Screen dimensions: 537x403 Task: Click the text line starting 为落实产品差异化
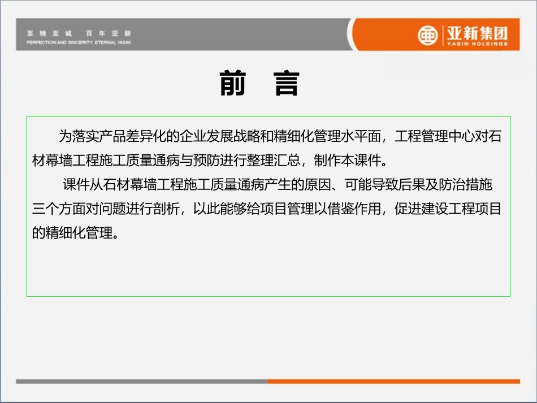[x=280, y=136]
